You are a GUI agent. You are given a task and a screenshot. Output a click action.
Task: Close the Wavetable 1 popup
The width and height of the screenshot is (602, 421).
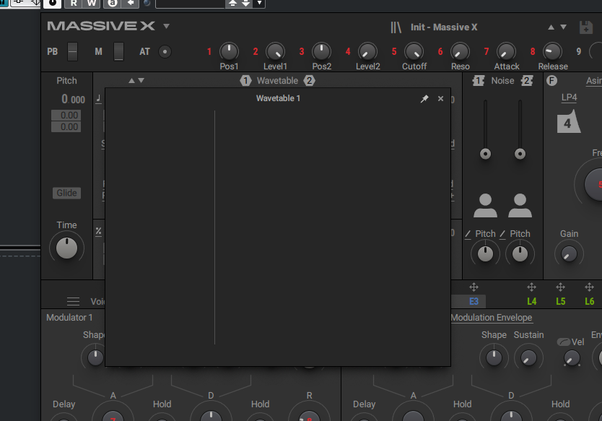click(441, 99)
